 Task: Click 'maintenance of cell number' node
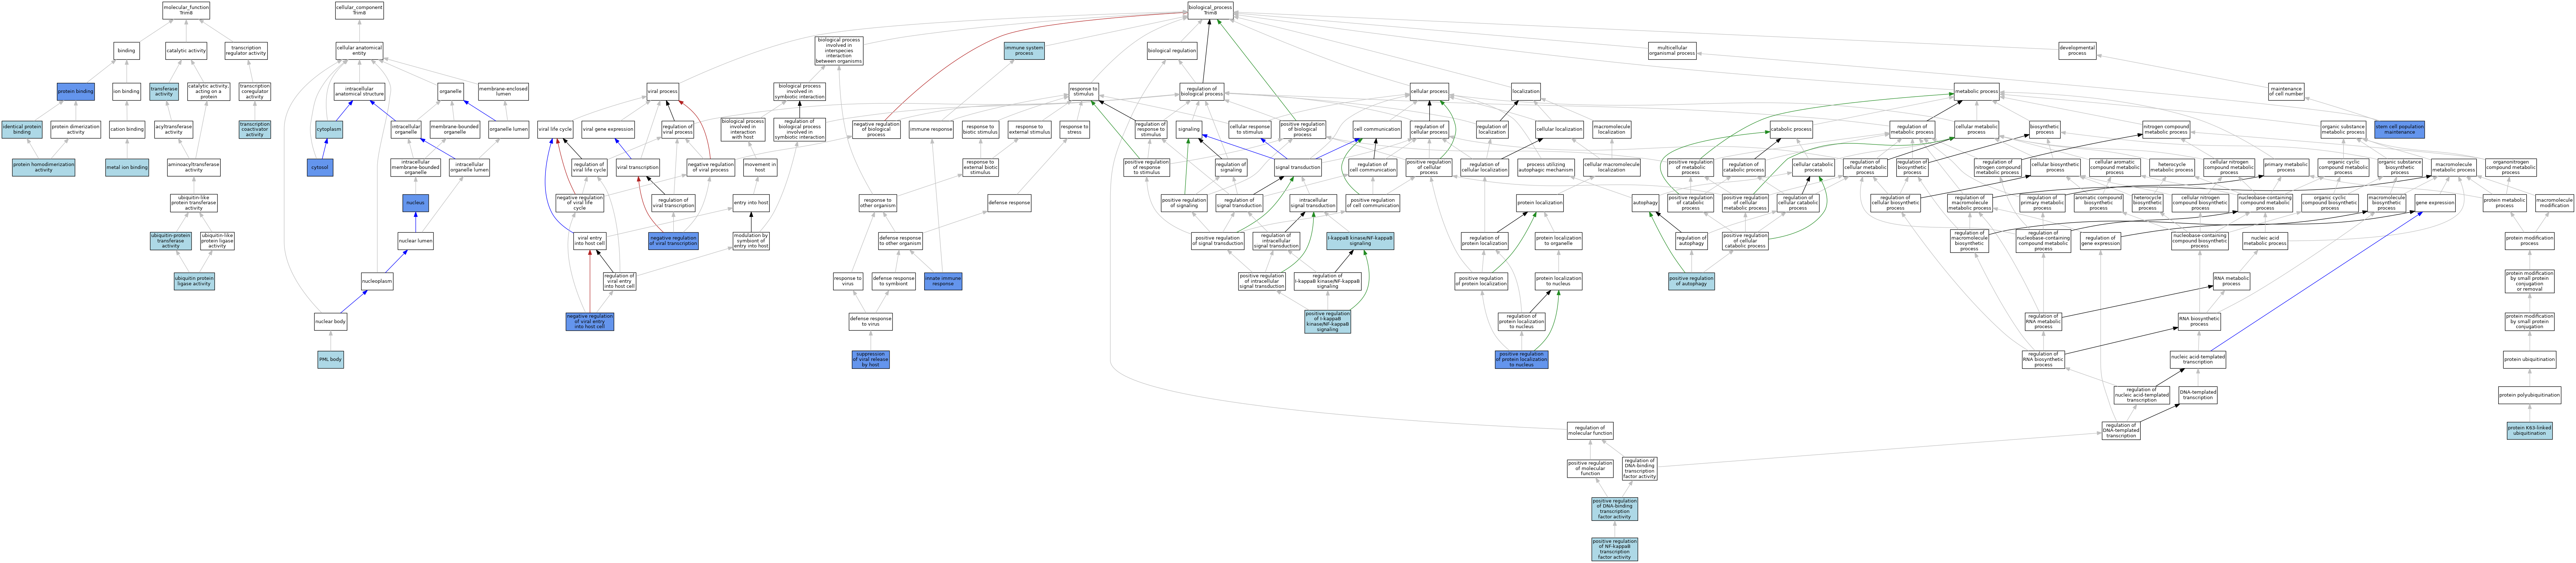pos(2286,91)
